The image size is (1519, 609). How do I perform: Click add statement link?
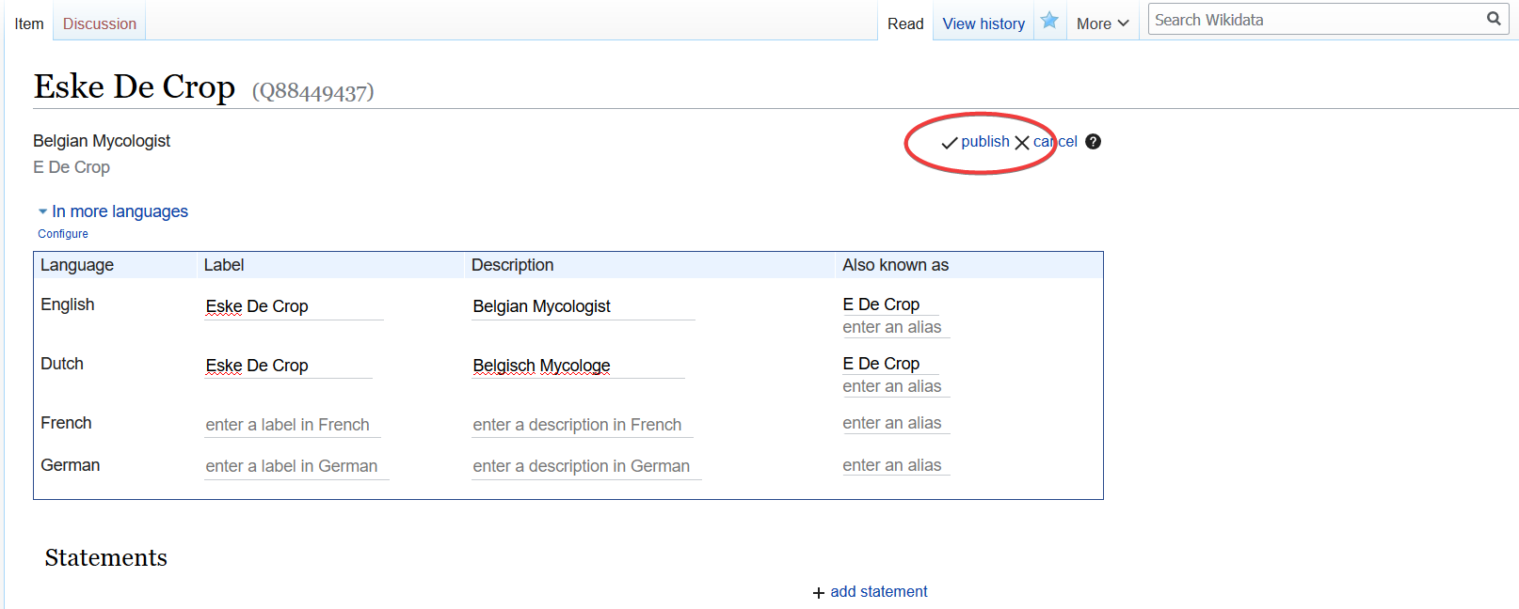[x=879, y=592]
